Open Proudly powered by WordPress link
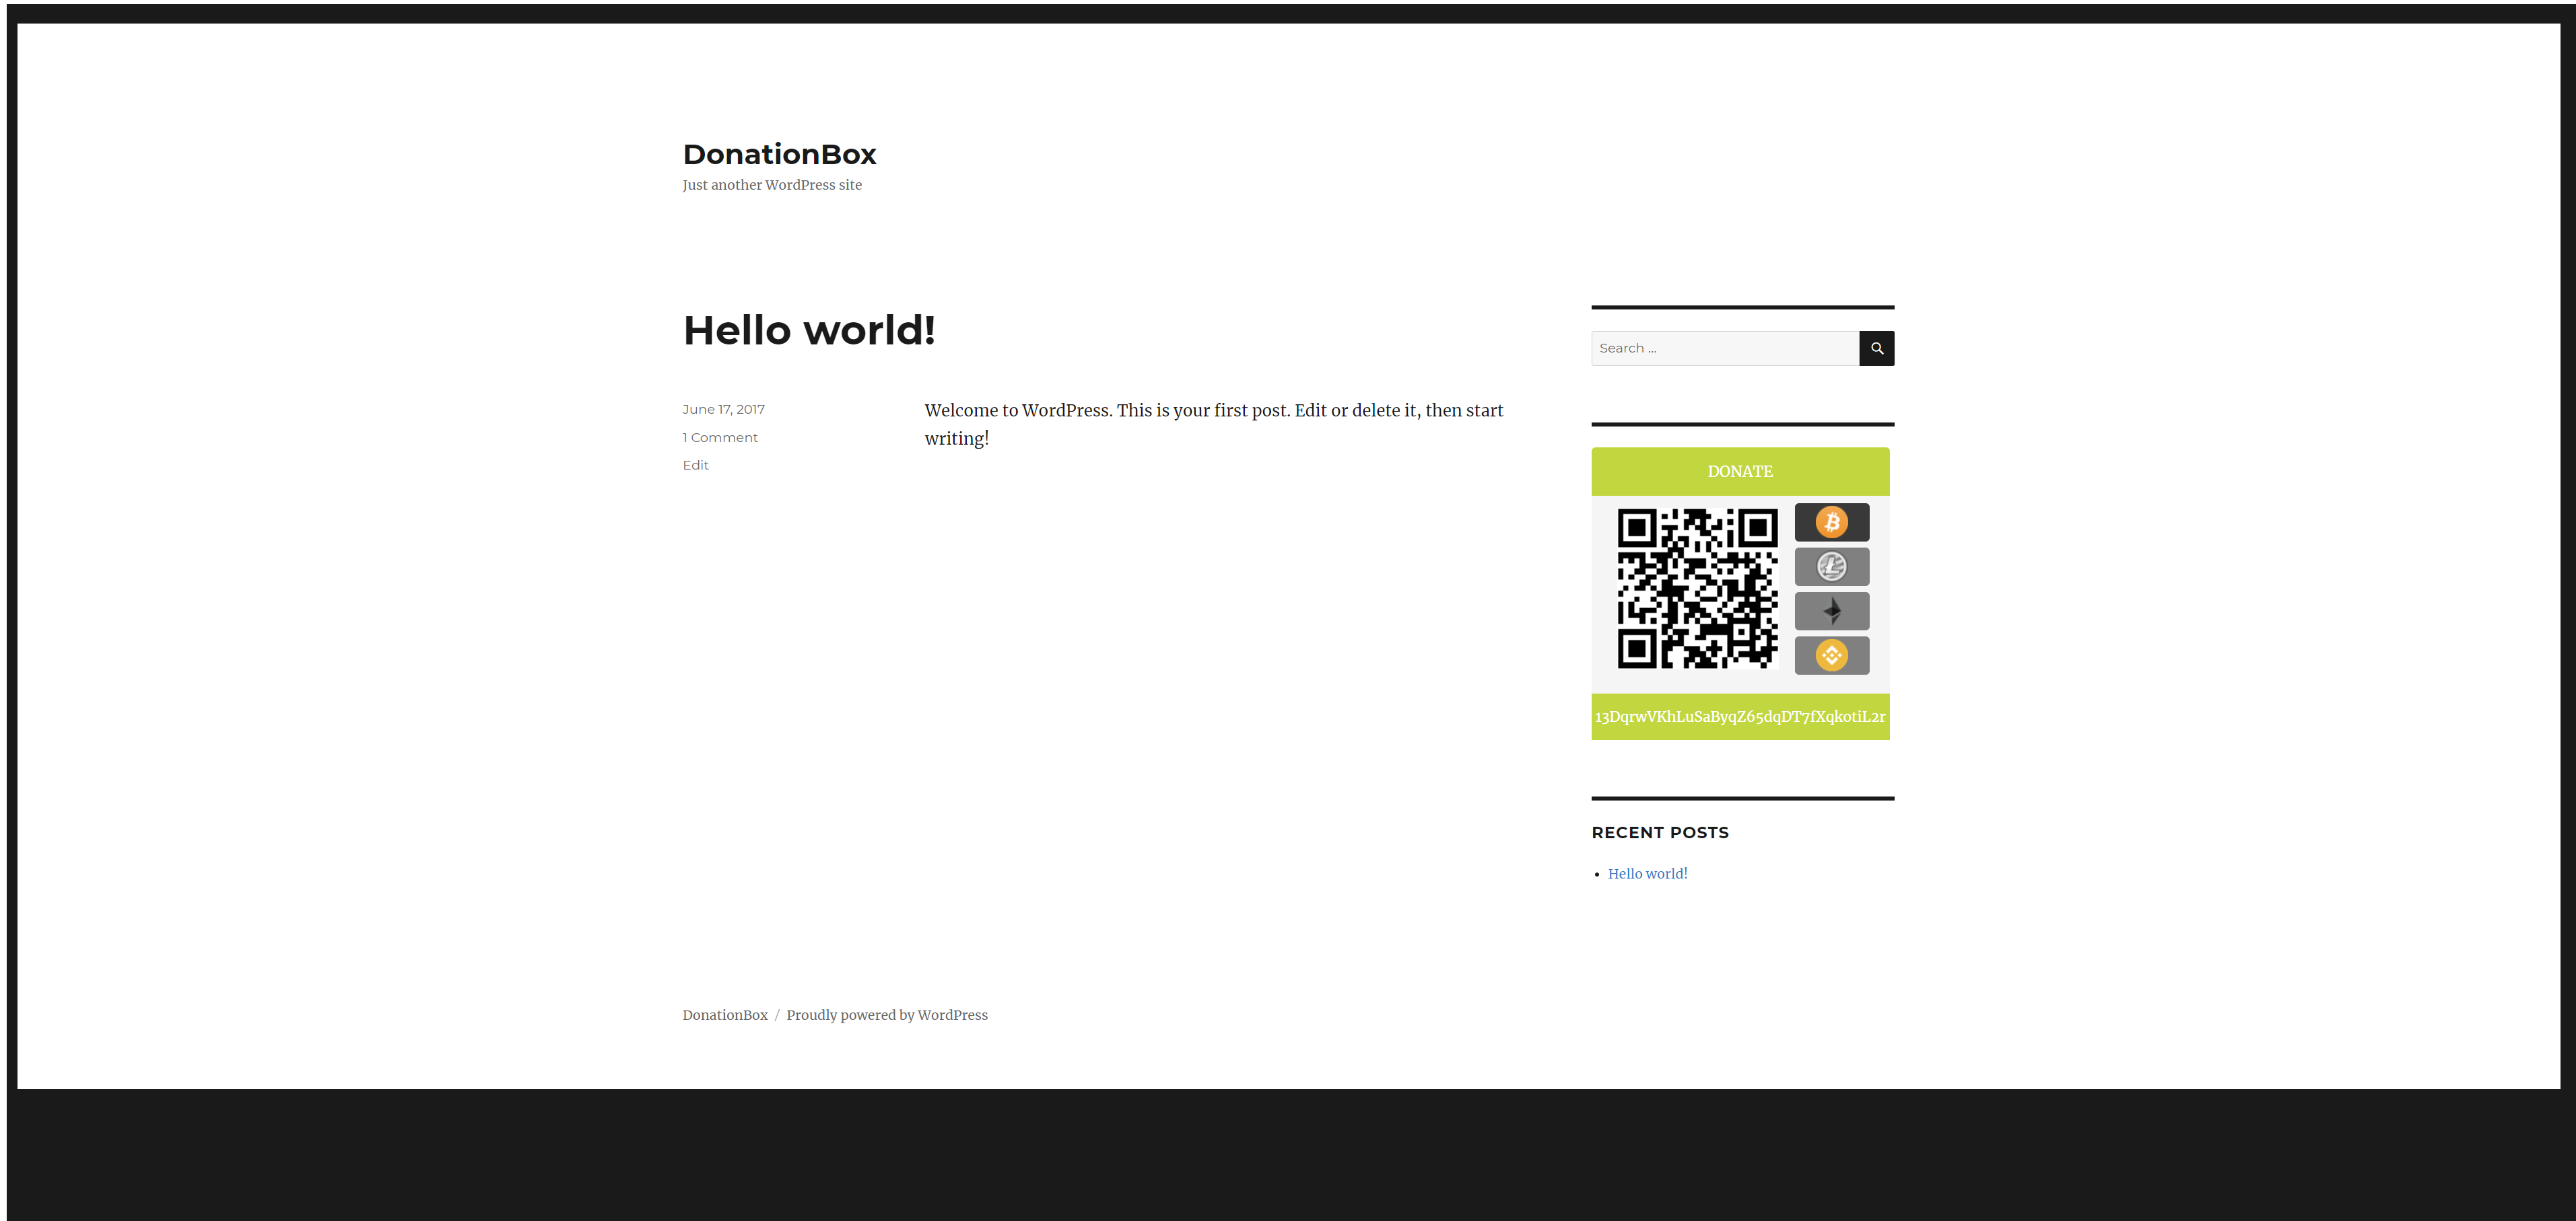 (886, 1014)
